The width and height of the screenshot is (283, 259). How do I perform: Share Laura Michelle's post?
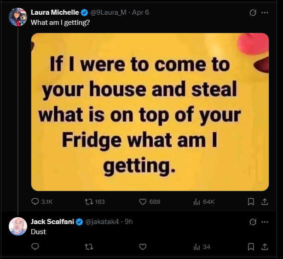click(265, 202)
